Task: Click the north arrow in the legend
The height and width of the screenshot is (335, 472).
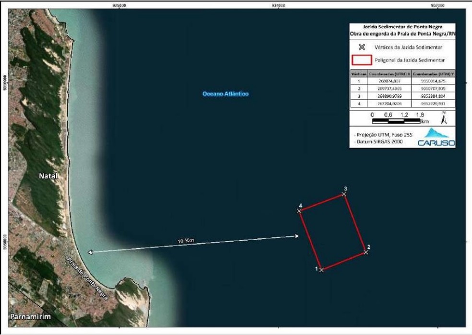Action: point(444,117)
